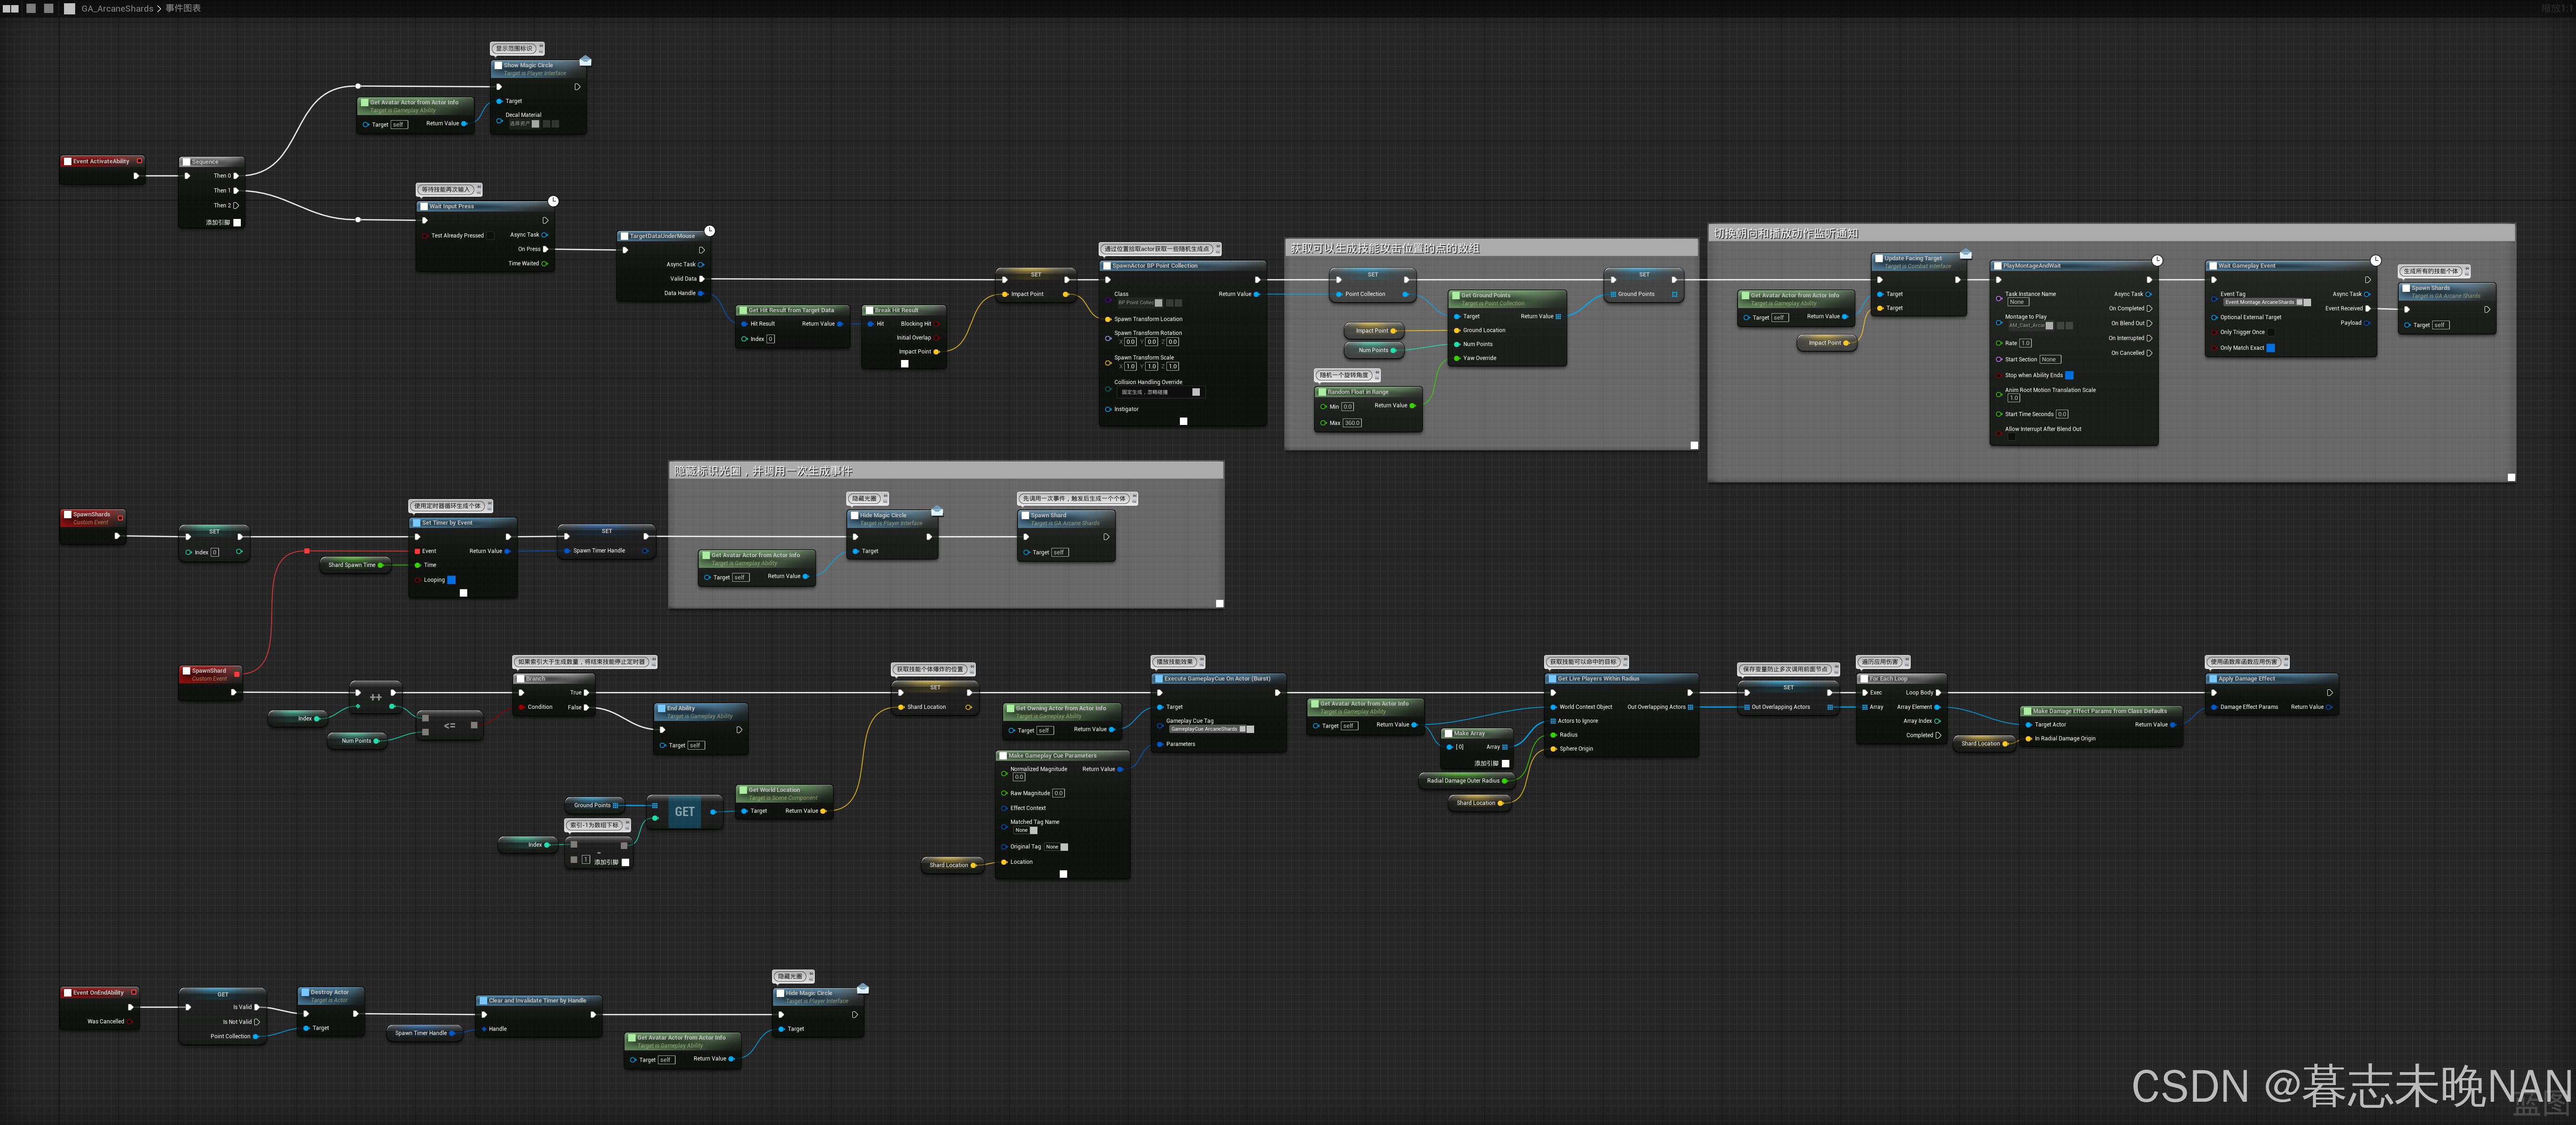2576x1125 pixels.
Task: Click the Index 0 field on Get Hit Result
Action: (x=770, y=339)
